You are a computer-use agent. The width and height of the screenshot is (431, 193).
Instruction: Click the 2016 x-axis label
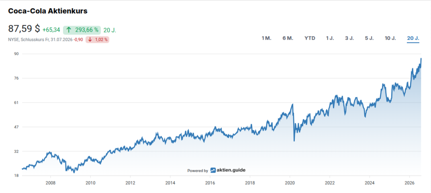coord(210,183)
